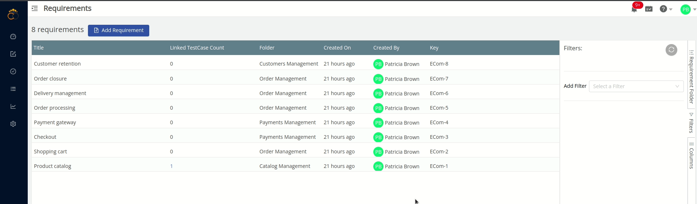Click linked test case count 1 link
Screen dimensions: 697x204
[171, 166]
